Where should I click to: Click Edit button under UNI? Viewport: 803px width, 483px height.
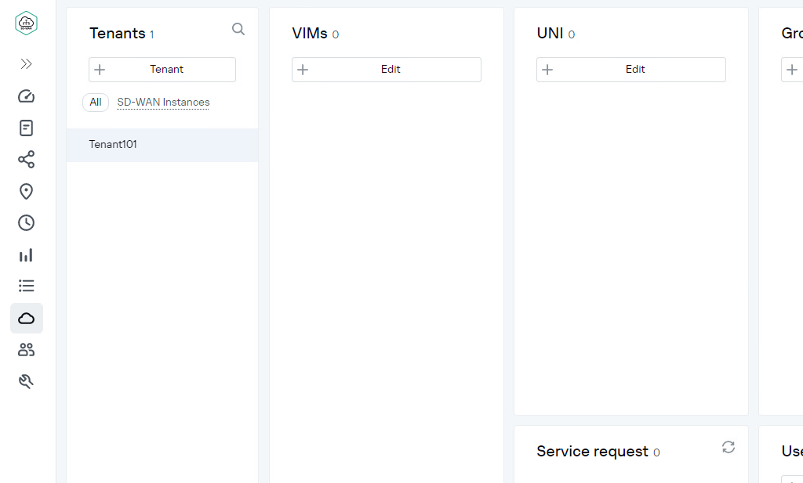click(x=631, y=70)
